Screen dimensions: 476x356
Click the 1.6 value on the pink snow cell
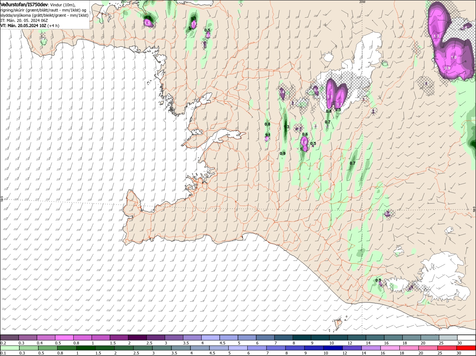304,142
